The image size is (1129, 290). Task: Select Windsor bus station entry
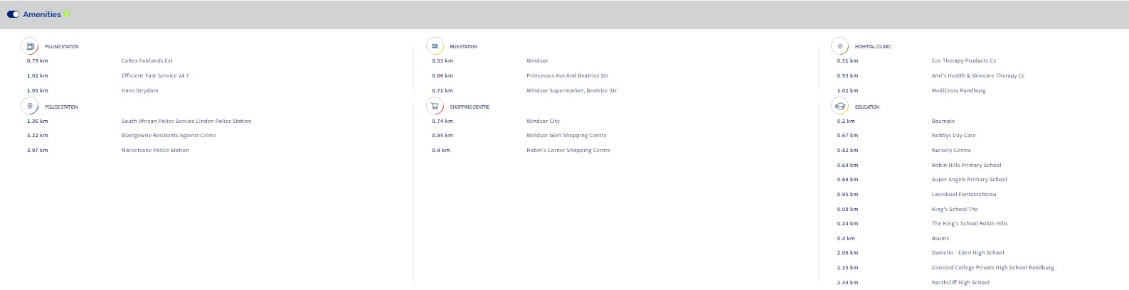pos(537,61)
